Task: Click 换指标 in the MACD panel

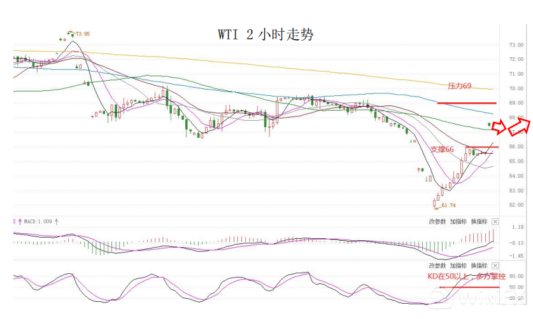Action: [x=479, y=222]
